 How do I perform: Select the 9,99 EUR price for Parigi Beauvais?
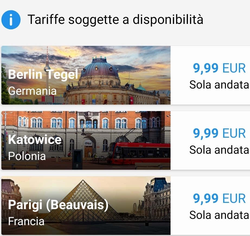[x=219, y=199]
